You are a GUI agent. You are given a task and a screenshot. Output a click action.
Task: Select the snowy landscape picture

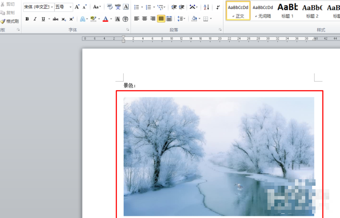coord(219,157)
